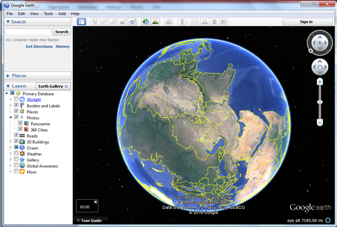
Task: Expand the Global Awareness node
Action: pyautogui.click(x=11, y=165)
